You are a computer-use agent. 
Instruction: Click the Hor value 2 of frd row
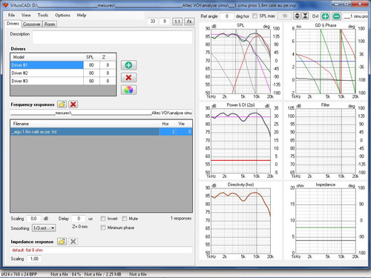[168, 132]
